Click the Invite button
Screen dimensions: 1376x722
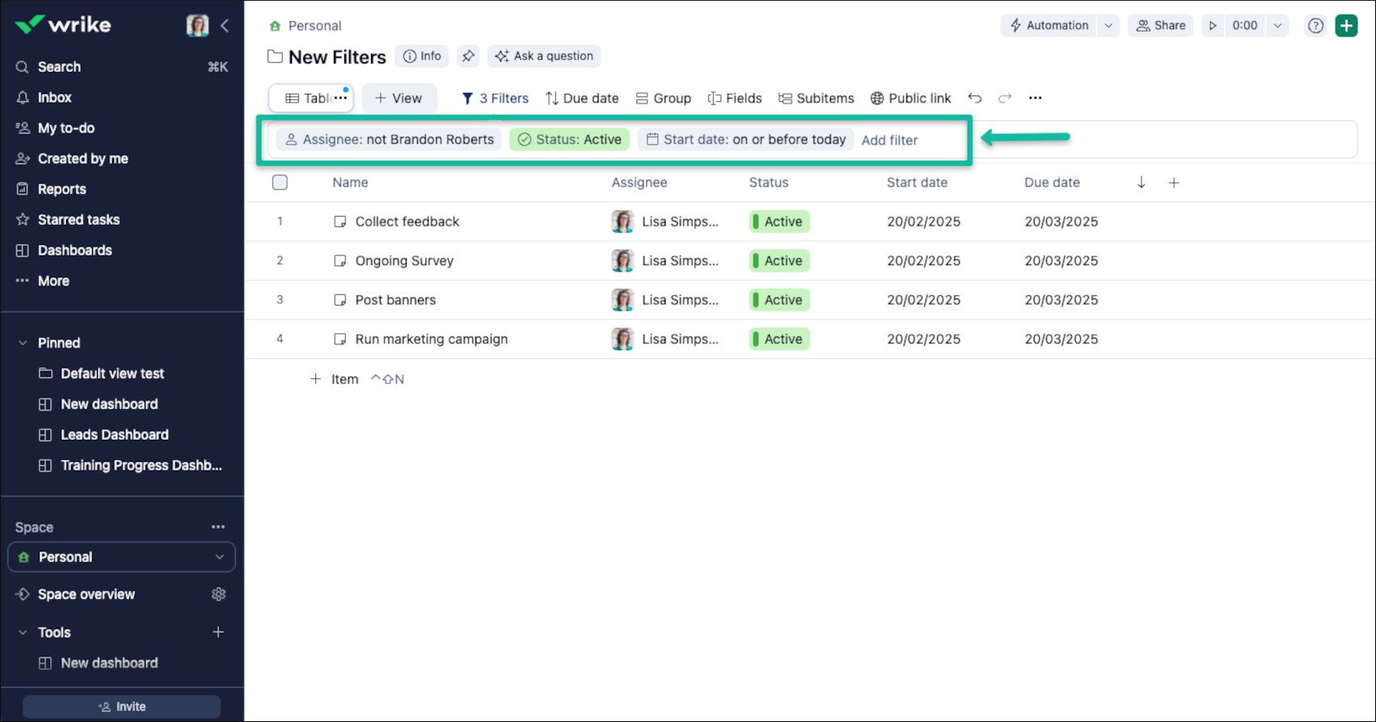click(121, 707)
